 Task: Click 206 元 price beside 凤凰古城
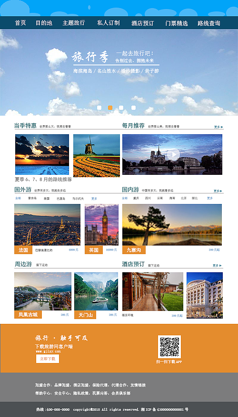[x=65, y=315]
